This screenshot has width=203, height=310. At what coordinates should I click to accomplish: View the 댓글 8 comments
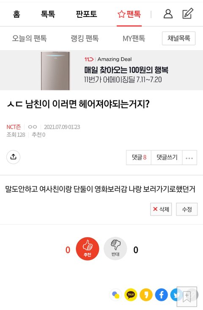tap(139, 158)
